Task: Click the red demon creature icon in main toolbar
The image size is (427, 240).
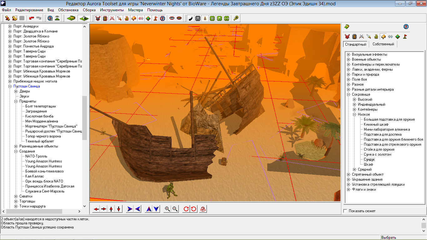Action: point(98,18)
